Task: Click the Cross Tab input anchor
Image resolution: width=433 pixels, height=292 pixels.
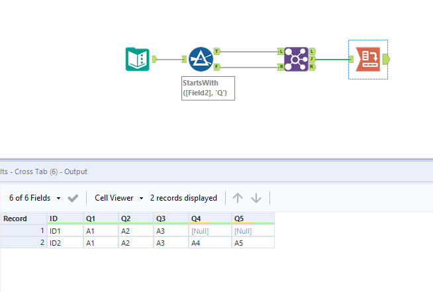Action: pos(352,59)
